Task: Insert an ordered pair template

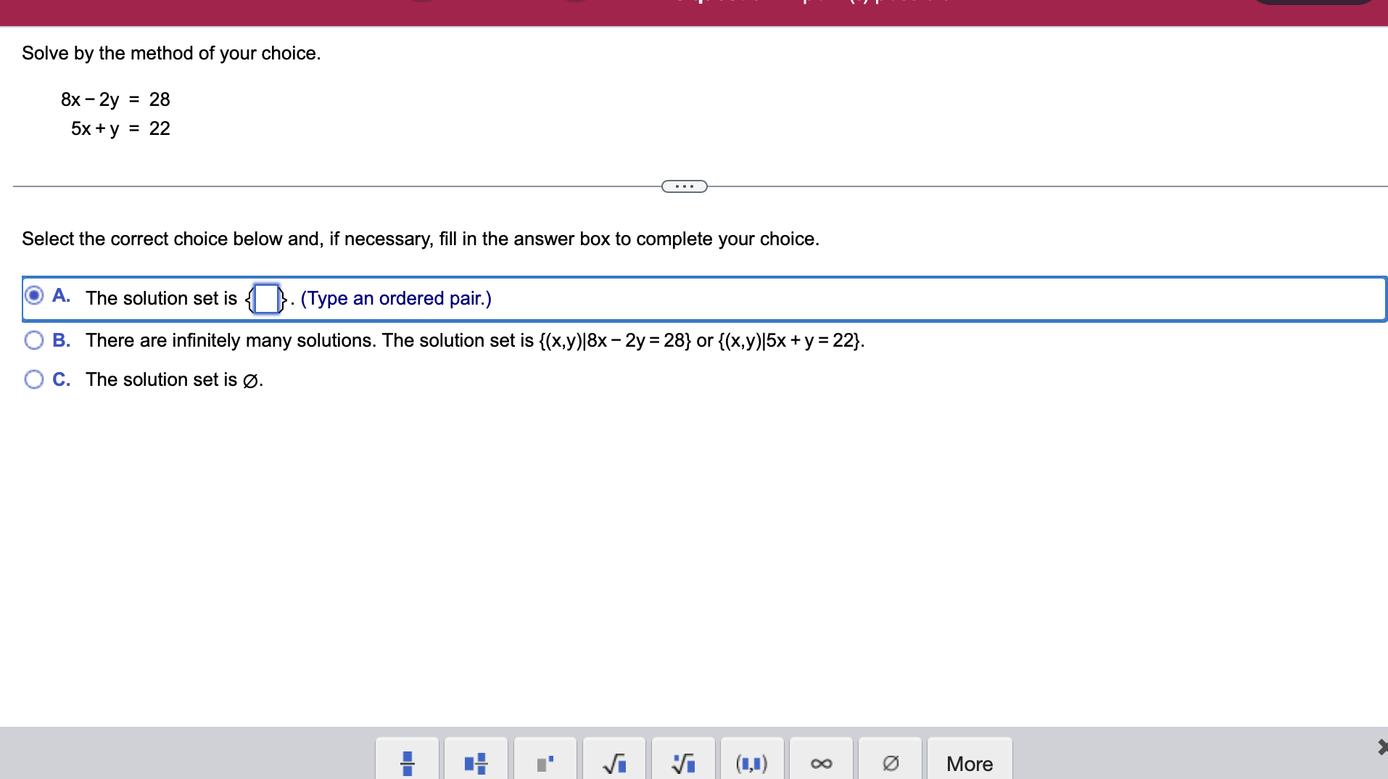Action: click(752, 760)
